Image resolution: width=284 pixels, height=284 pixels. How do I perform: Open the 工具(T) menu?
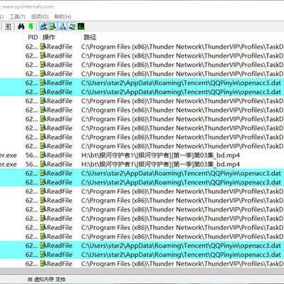tap(17, 16)
